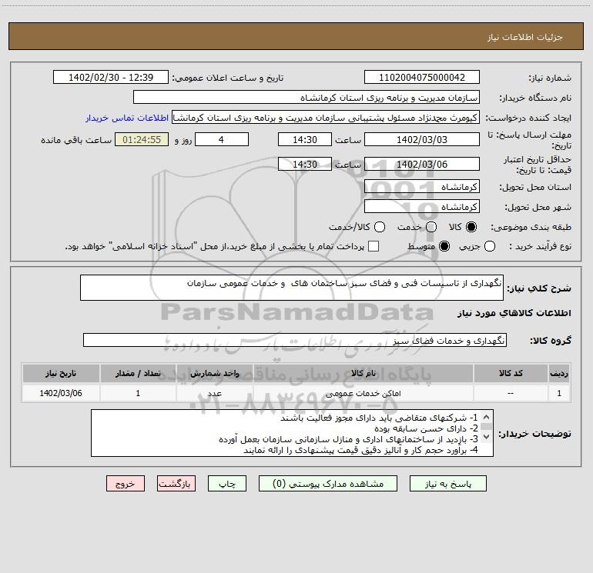
Task: Select the کالا radio button
Action: point(471,227)
